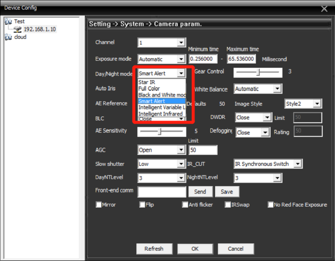Click the Test group icon in device tree

(x=8, y=22)
